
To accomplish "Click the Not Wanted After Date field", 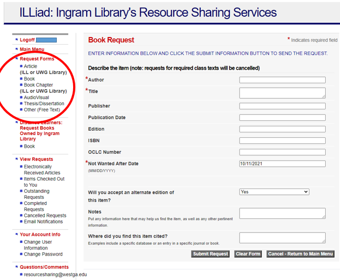I will tap(282, 163).
